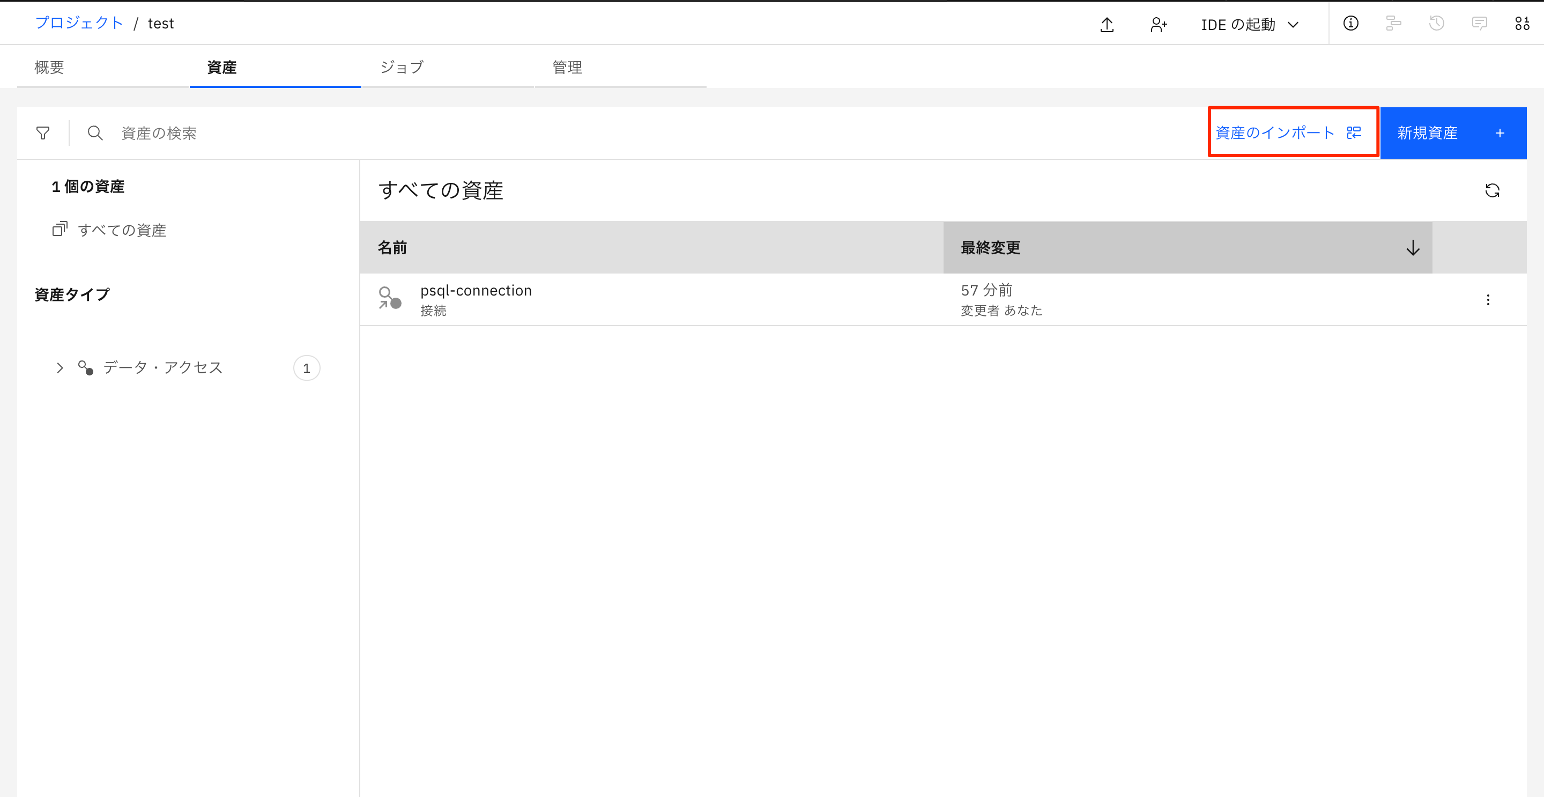Screen dimensions: 1544x797
Task: Click the filter icon beside the search bar
Action: [42, 132]
